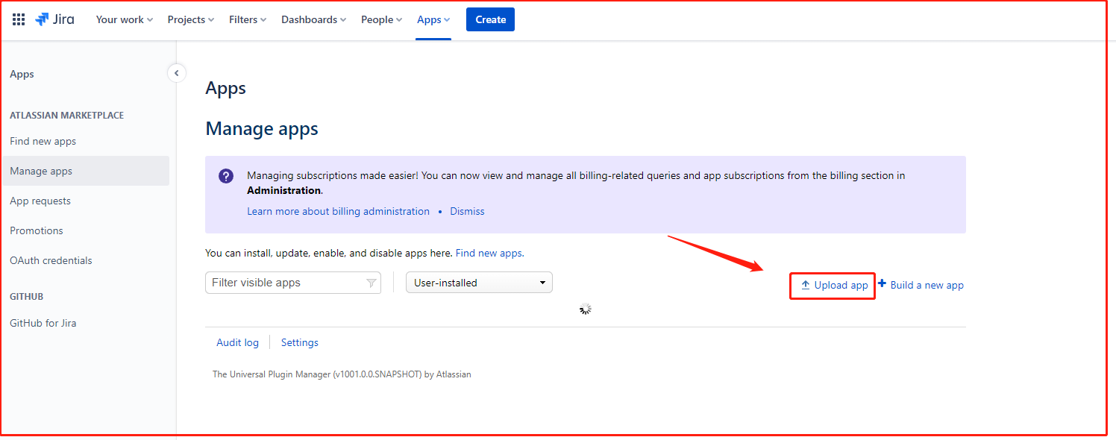Open App requests in sidebar
Viewport: 1116px width, 440px height.
click(x=40, y=201)
